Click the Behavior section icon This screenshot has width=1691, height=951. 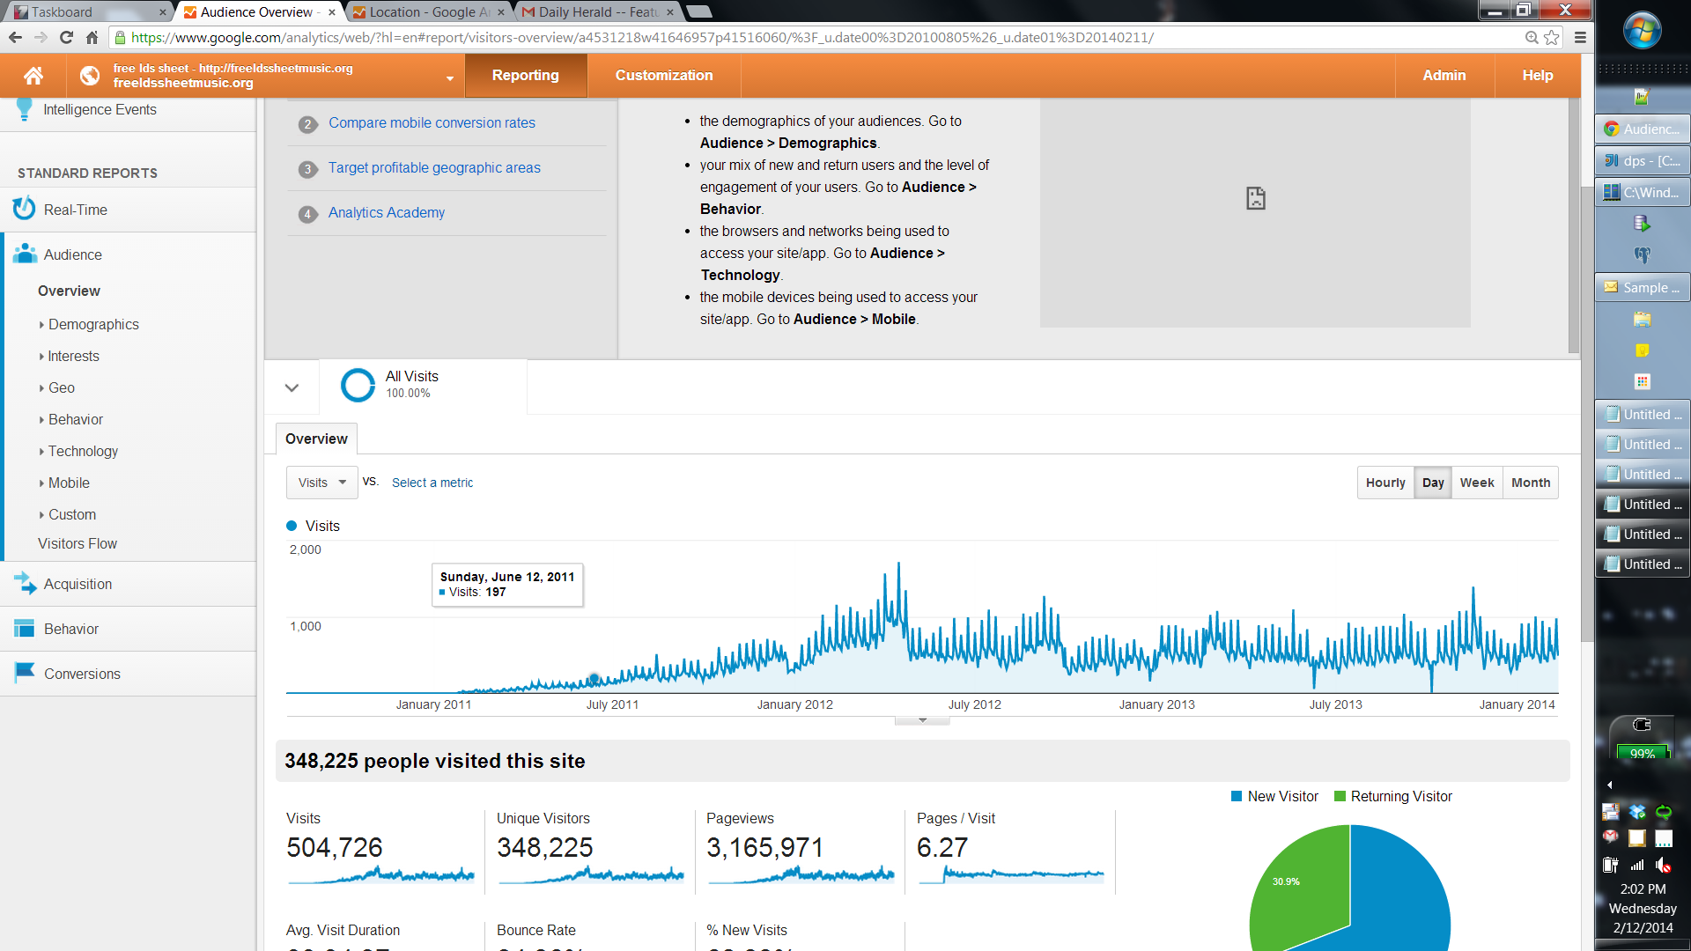25,628
